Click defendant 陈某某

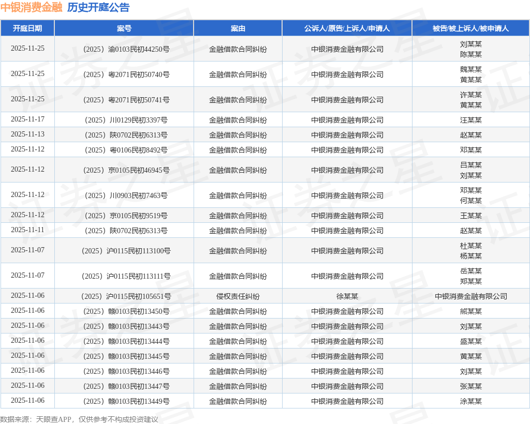(x=471, y=54)
